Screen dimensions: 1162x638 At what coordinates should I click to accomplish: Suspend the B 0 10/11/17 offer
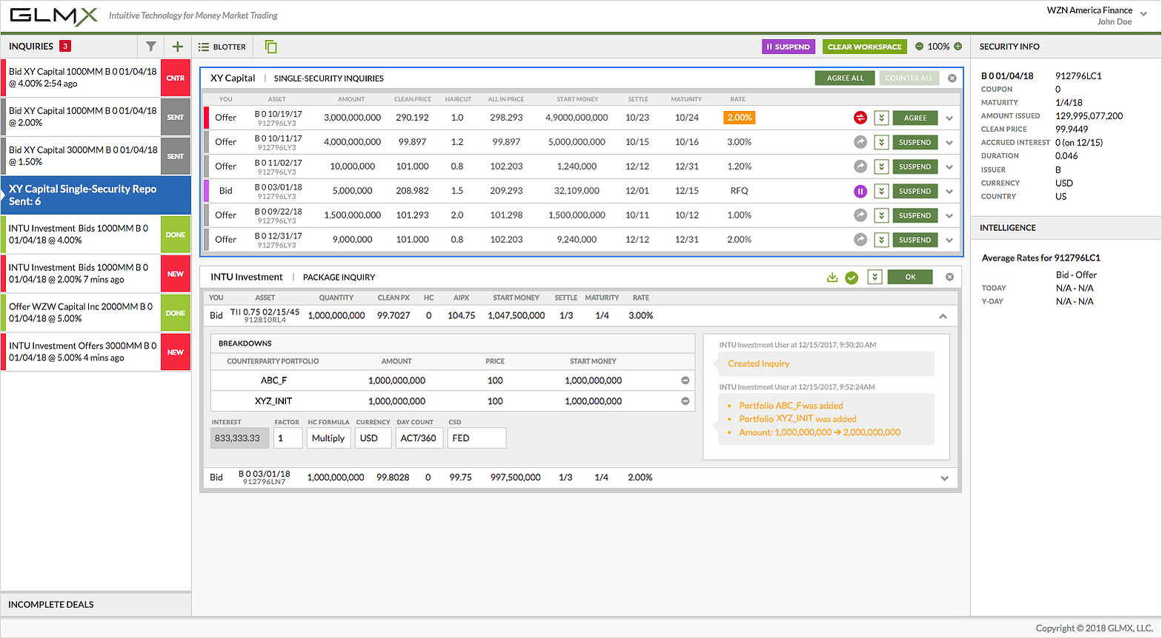915,142
